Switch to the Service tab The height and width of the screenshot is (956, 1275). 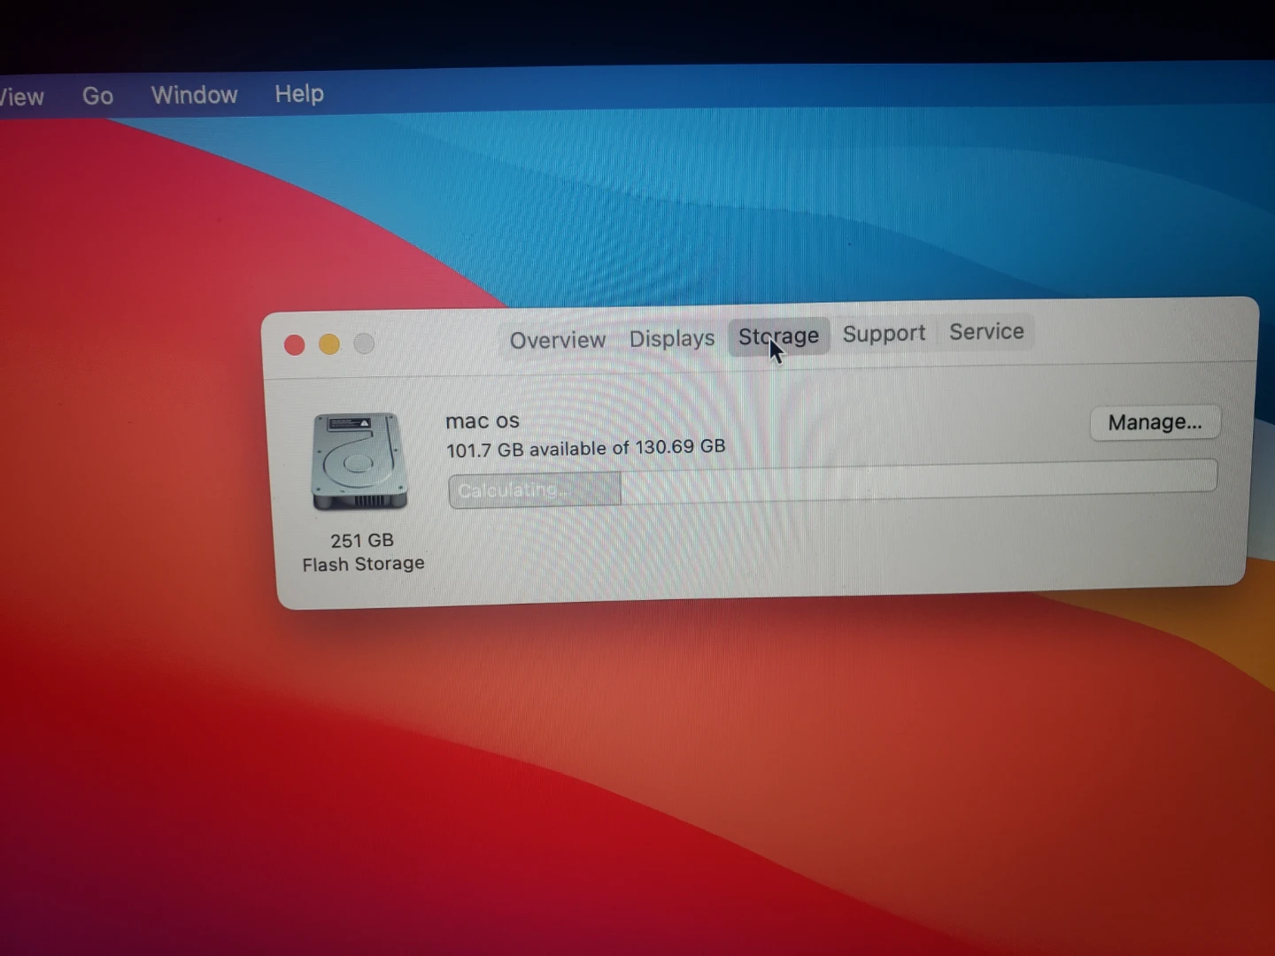point(986,332)
